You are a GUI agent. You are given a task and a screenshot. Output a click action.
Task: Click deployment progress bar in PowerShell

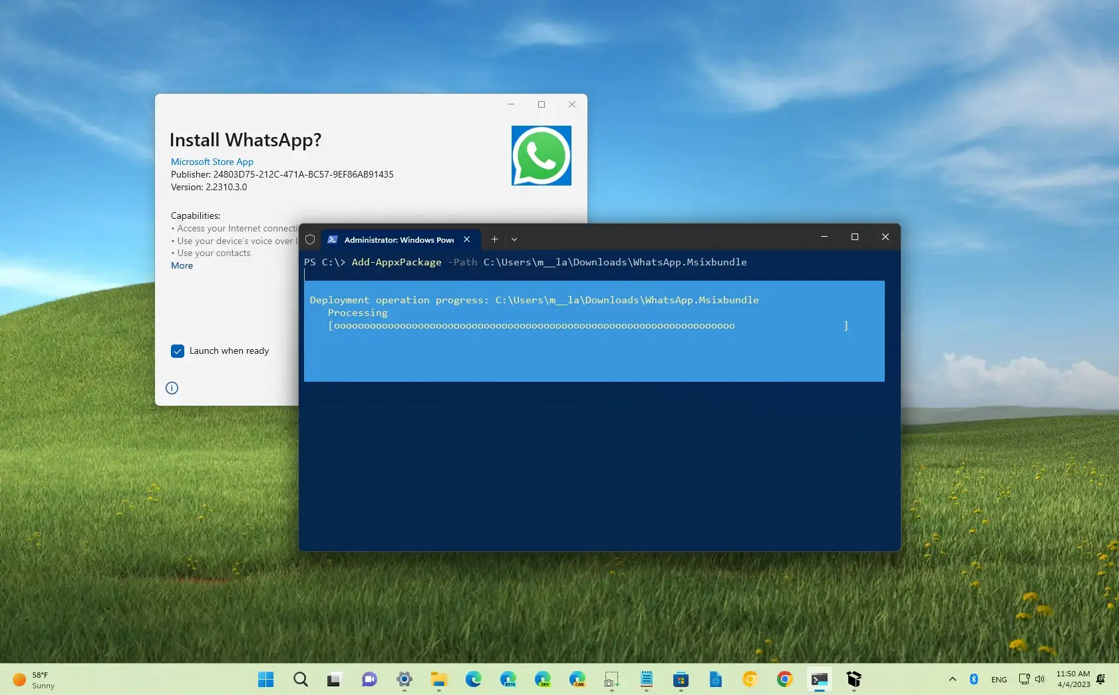point(588,326)
